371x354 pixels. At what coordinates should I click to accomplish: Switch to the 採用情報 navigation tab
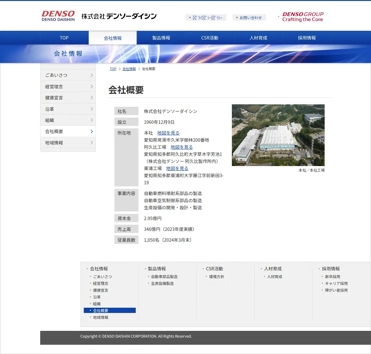point(307,38)
